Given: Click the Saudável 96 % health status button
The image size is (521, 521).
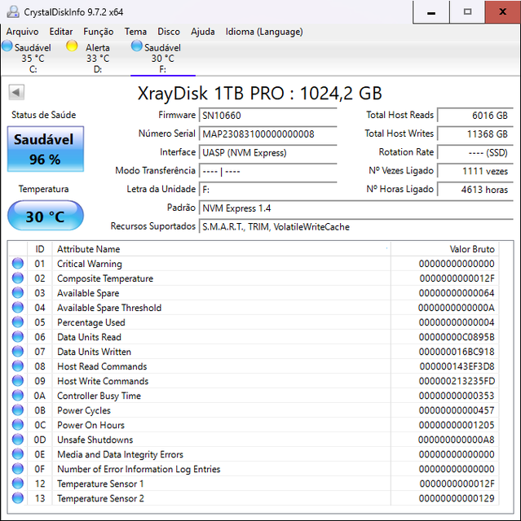Looking at the screenshot, I should (x=46, y=149).
